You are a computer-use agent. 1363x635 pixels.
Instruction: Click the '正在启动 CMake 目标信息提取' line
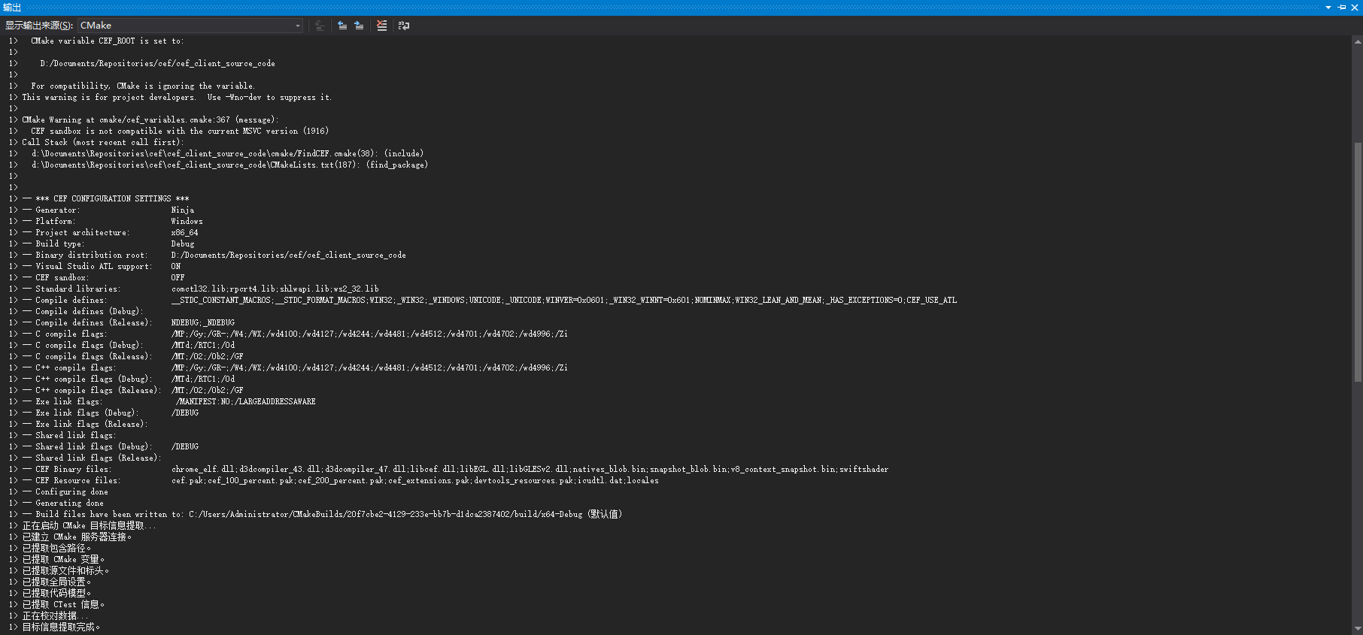point(90,526)
